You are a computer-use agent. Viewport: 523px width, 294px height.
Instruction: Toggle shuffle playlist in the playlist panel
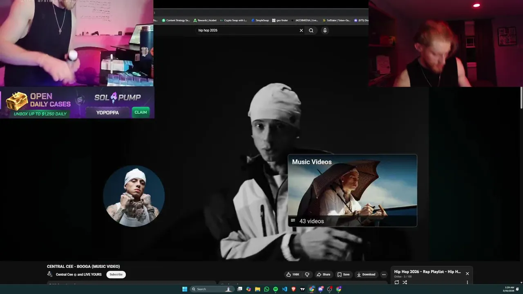click(x=405, y=282)
